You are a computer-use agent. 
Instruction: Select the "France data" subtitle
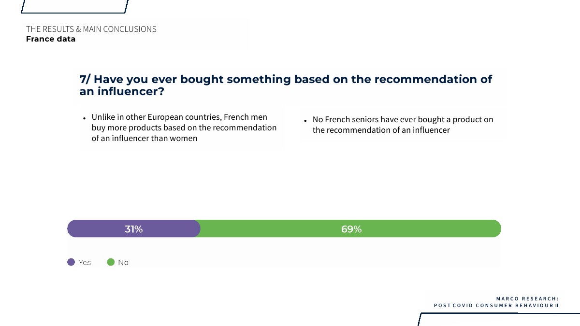pyautogui.click(x=51, y=39)
